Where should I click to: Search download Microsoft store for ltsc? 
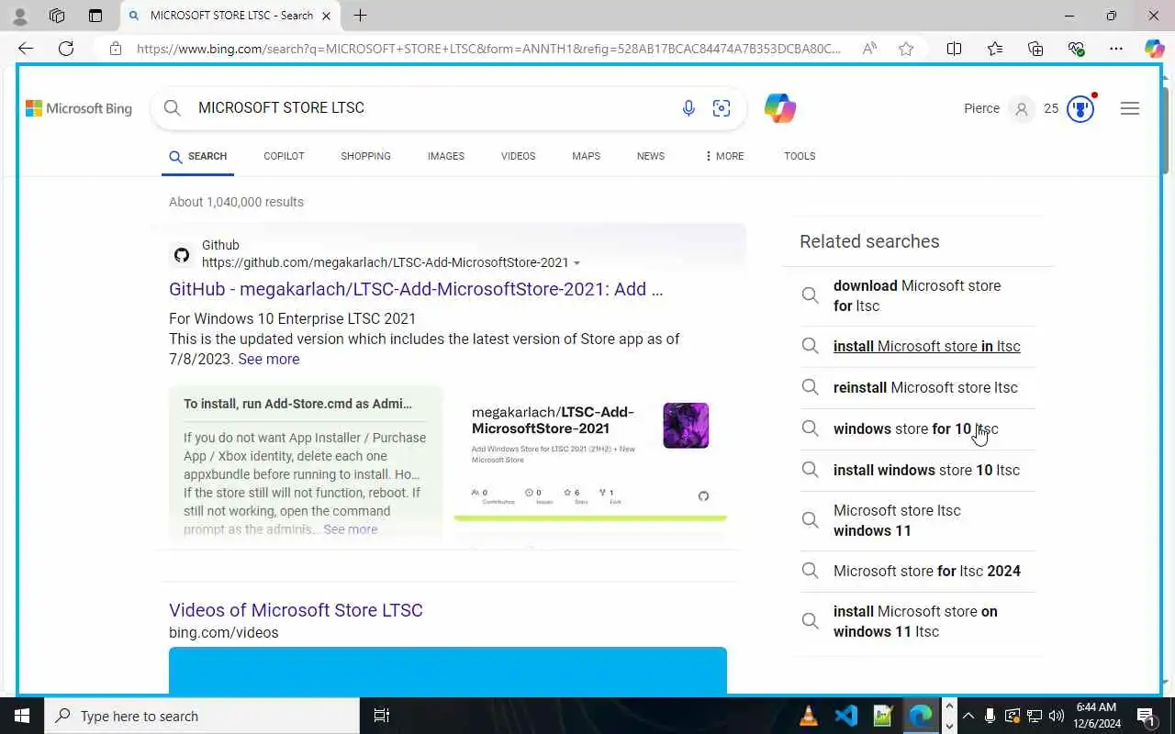point(917,295)
